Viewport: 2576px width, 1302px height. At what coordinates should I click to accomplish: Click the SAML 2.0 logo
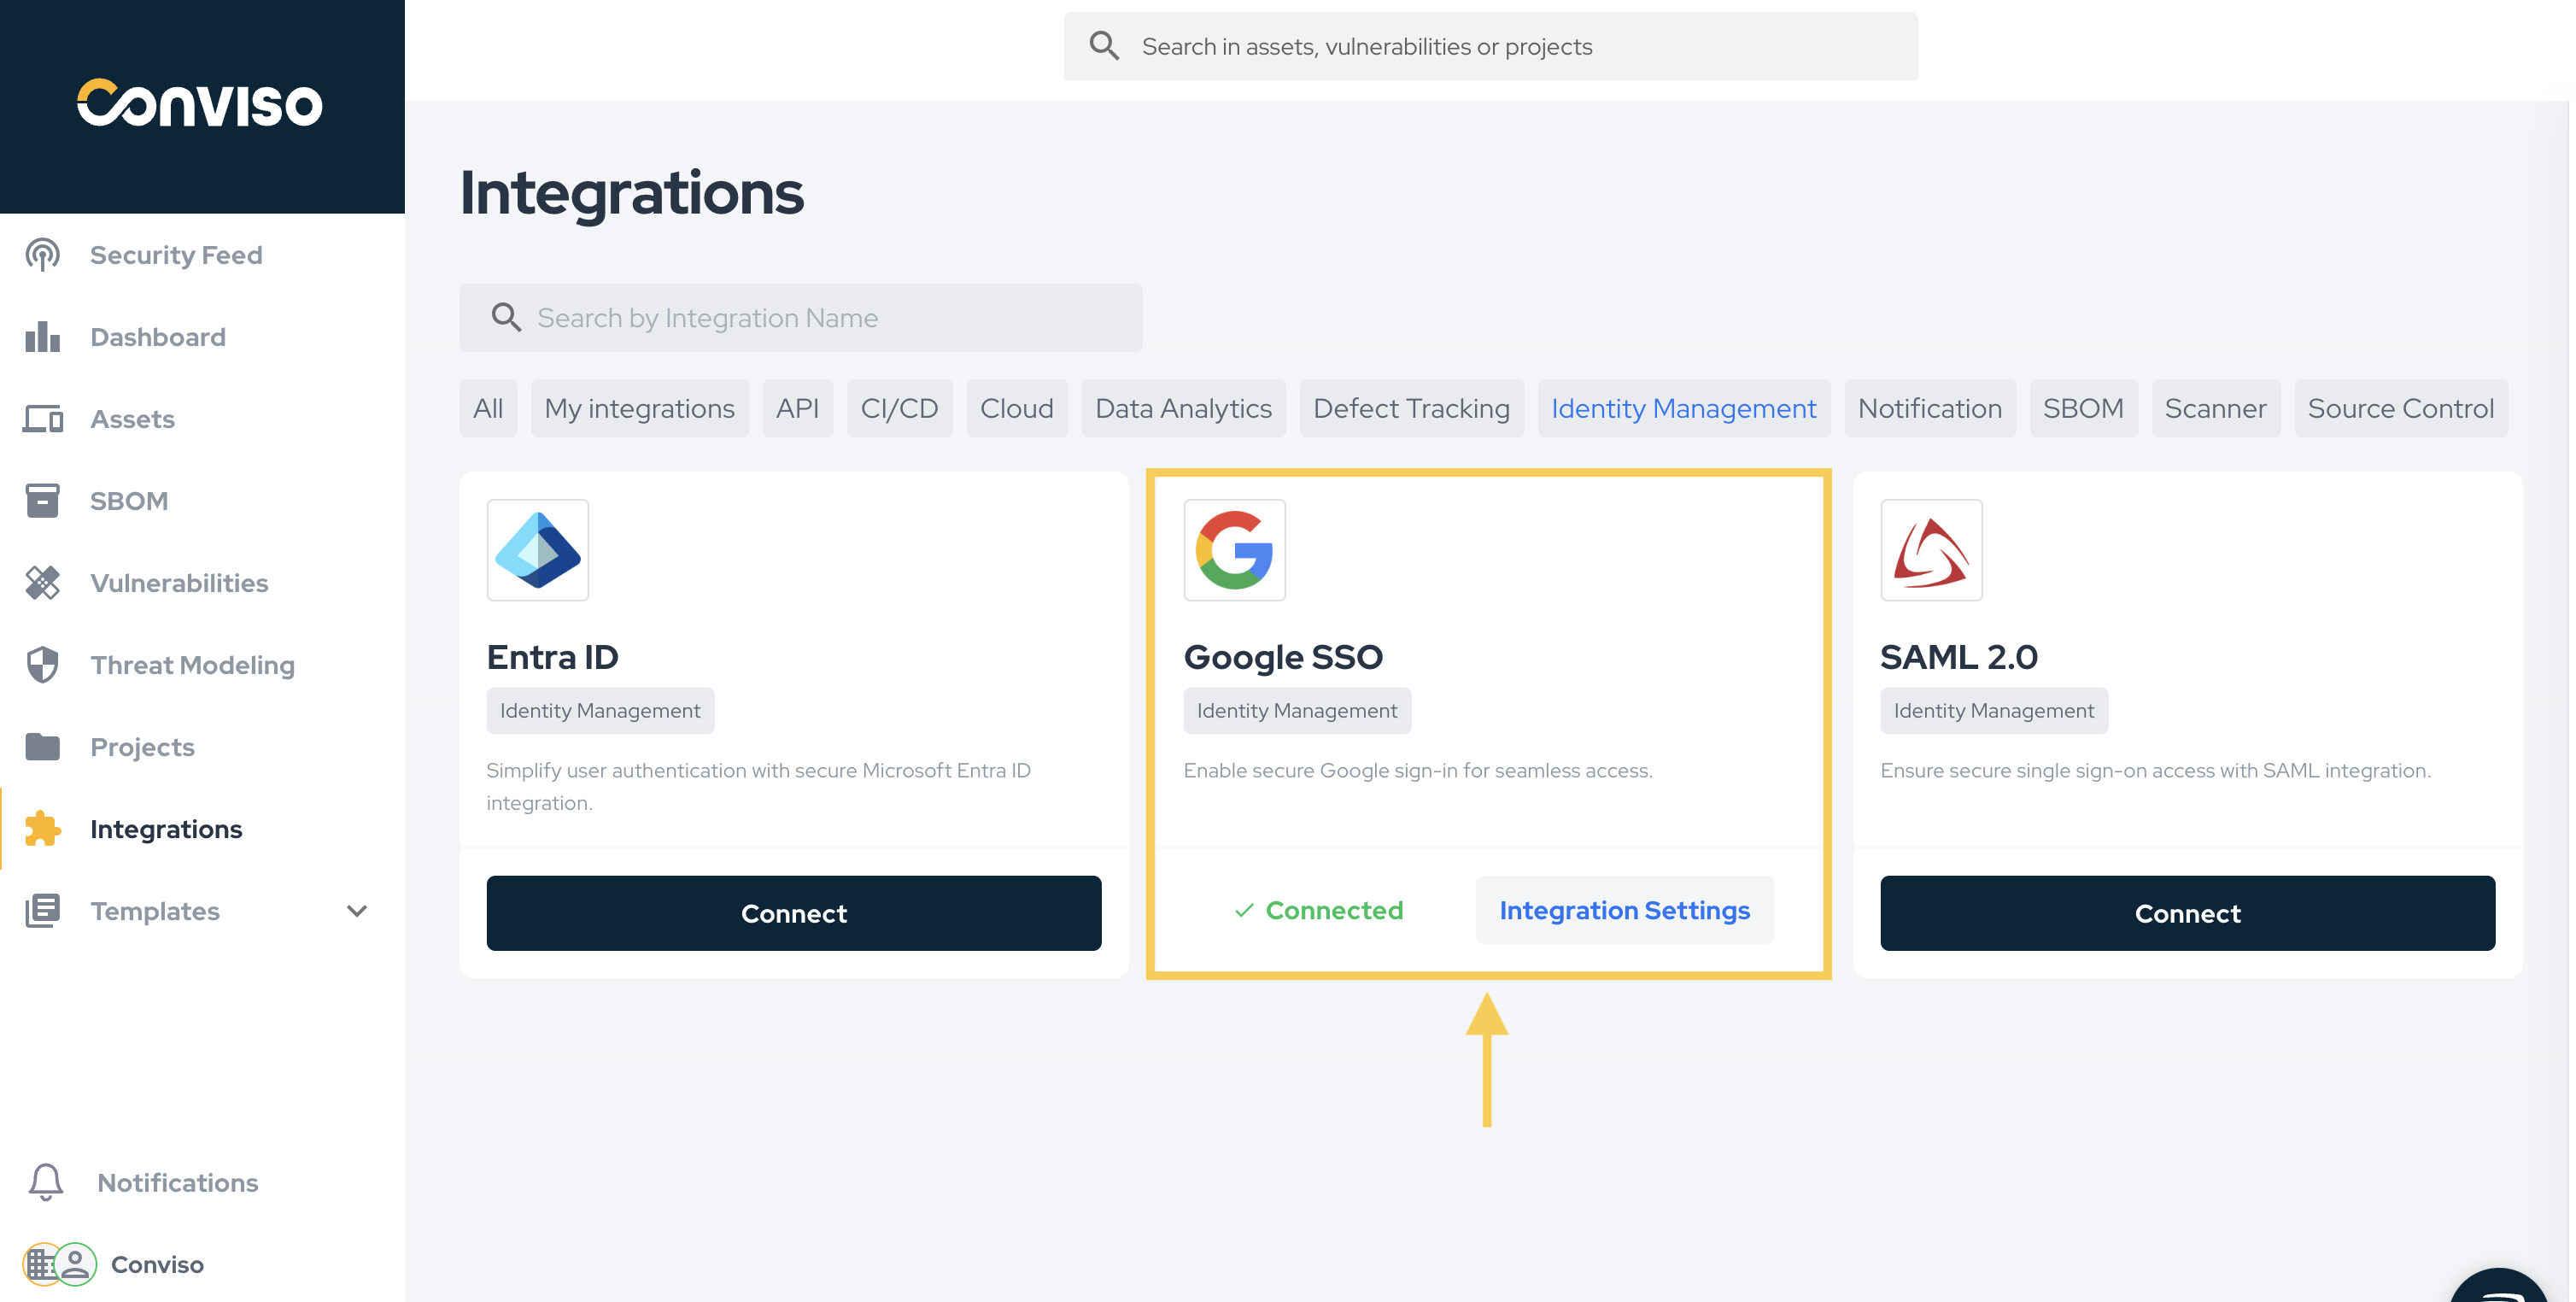click(x=1931, y=550)
